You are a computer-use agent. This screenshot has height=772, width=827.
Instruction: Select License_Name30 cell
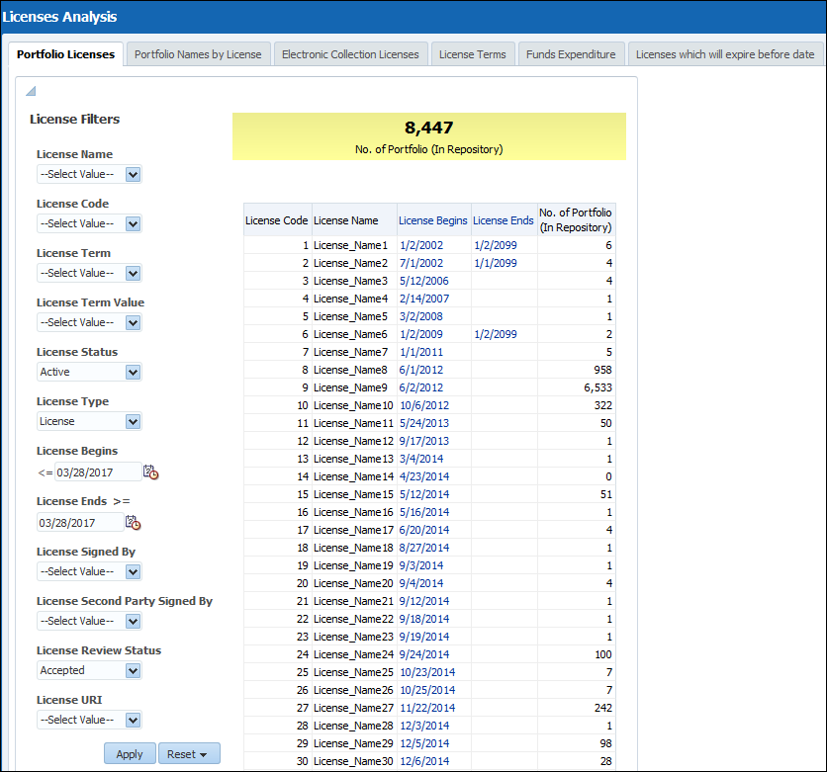tap(354, 761)
